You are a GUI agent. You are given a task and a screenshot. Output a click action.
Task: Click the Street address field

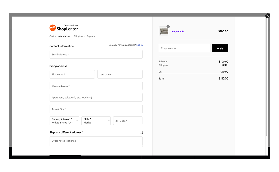(x=96, y=86)
